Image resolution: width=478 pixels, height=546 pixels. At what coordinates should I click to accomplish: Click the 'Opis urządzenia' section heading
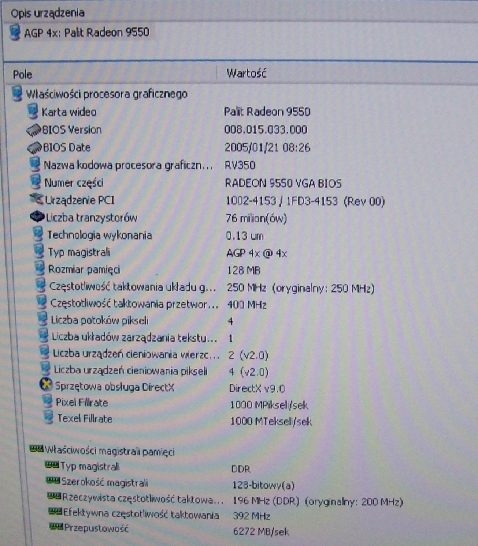click(48, 13)
